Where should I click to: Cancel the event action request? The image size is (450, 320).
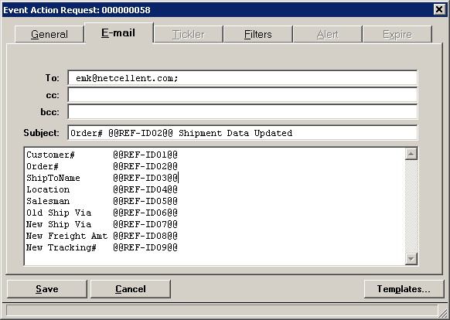131,289
